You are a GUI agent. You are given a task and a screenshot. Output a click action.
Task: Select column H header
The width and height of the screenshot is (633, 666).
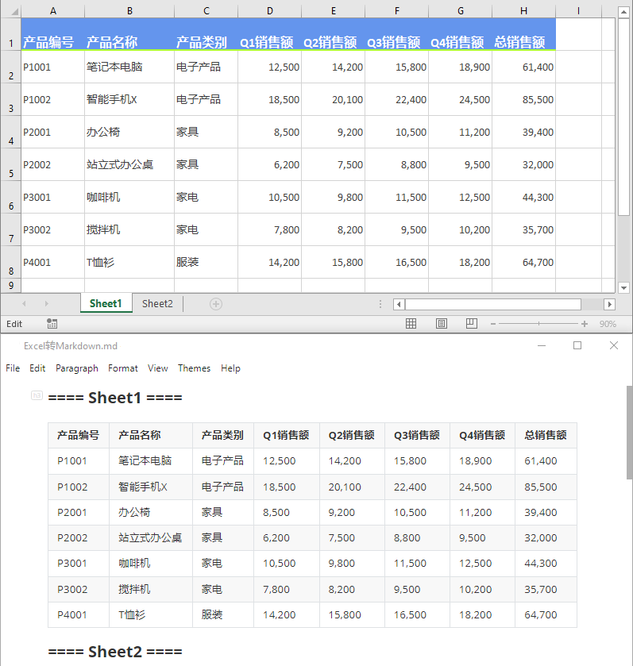pyautogui.click(x=524, y=11)
